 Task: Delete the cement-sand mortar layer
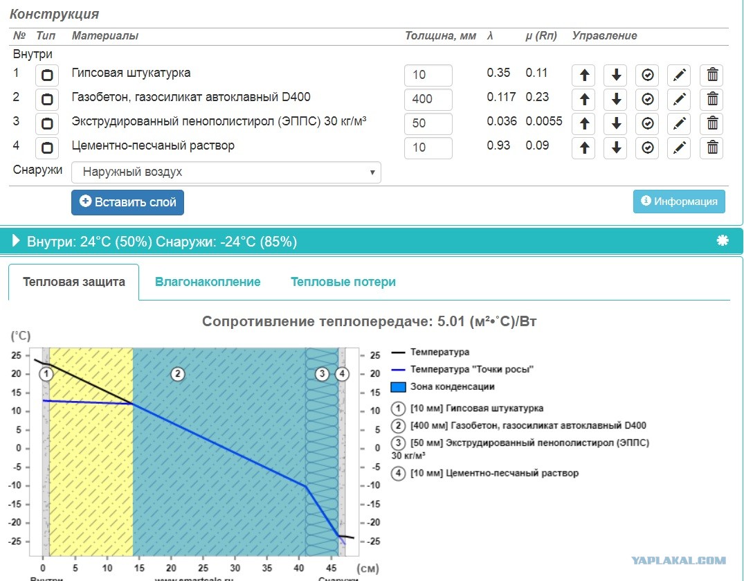pyautogui.click(x=711, y=148)
